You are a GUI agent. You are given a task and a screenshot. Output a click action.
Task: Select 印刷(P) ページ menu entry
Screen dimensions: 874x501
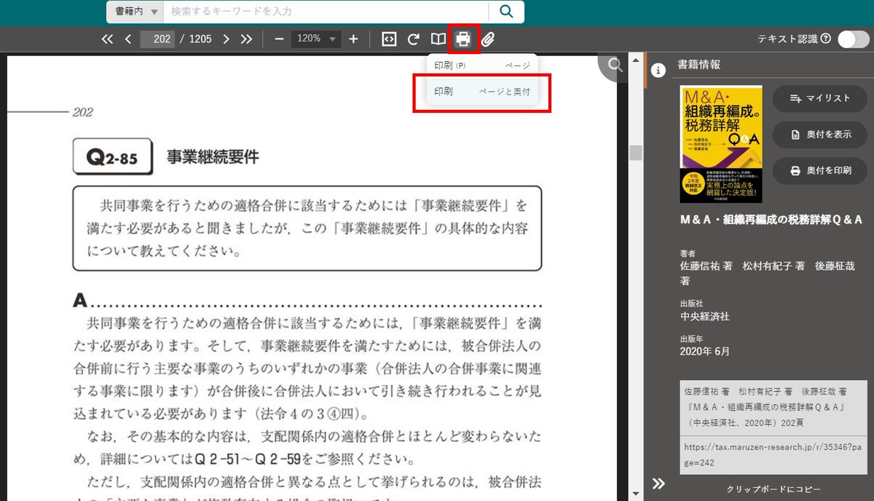(x=481, y=66)
